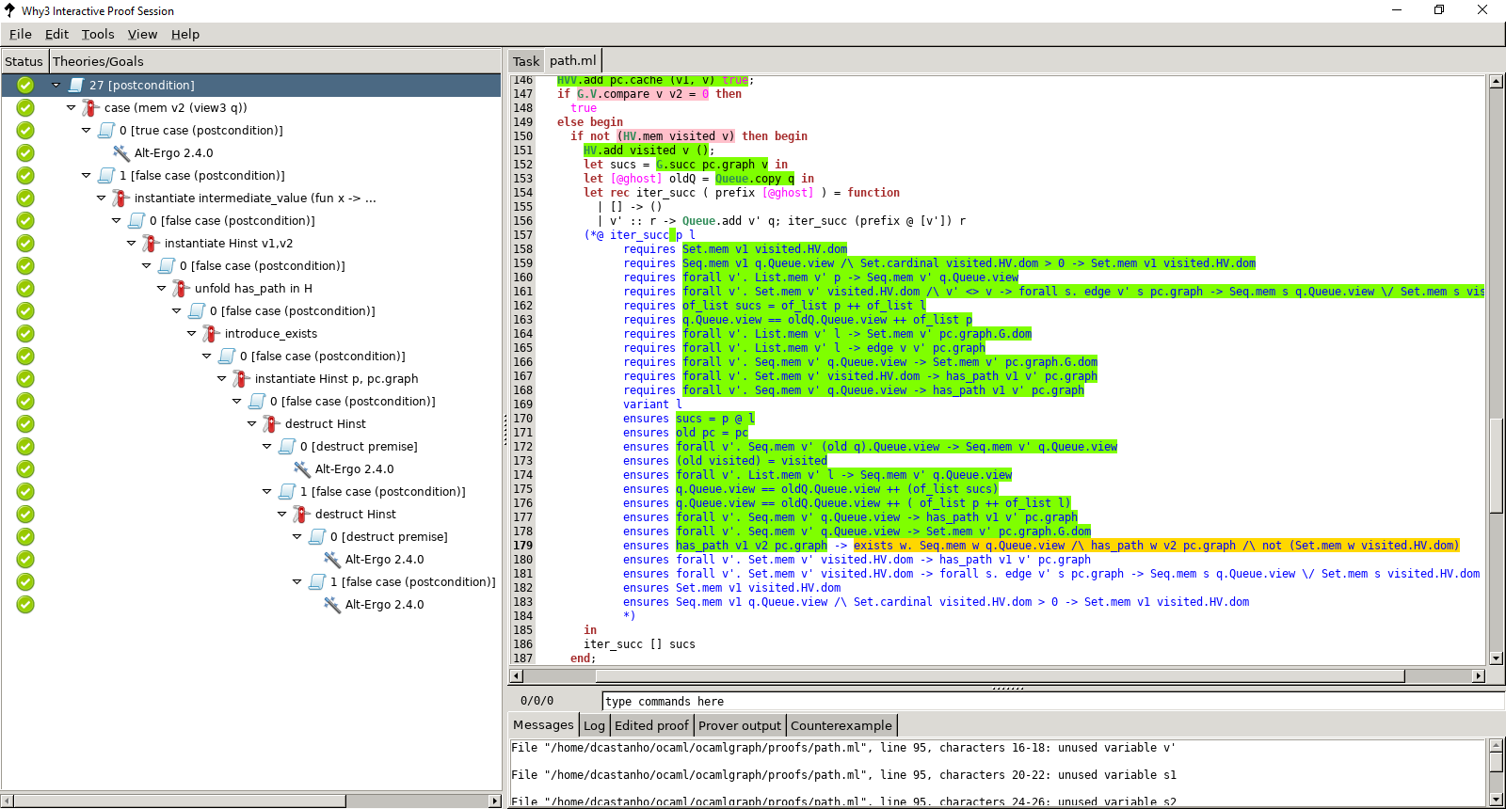This screenshot has width=1506, height=809.
Task: Click transformation icon of introduce_exists
Action: pos(212,333)
